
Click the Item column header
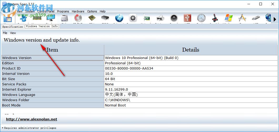[53, 50]
